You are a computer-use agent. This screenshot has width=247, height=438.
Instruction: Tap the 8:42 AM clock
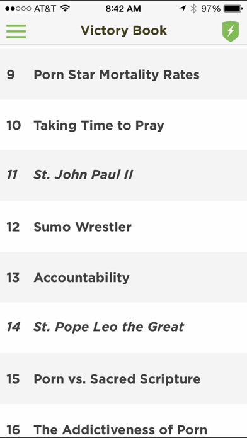point(123,9)
